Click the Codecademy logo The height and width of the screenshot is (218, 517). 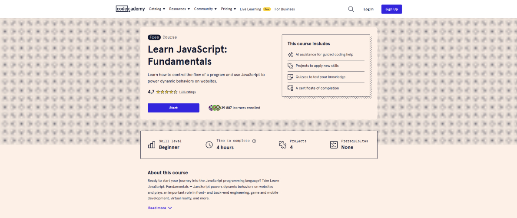(130, 9)
